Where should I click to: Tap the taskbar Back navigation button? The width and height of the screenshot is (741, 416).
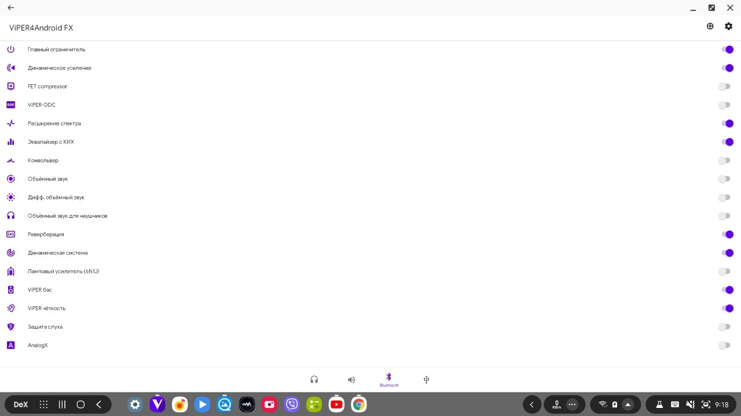(x=98, y=404)
